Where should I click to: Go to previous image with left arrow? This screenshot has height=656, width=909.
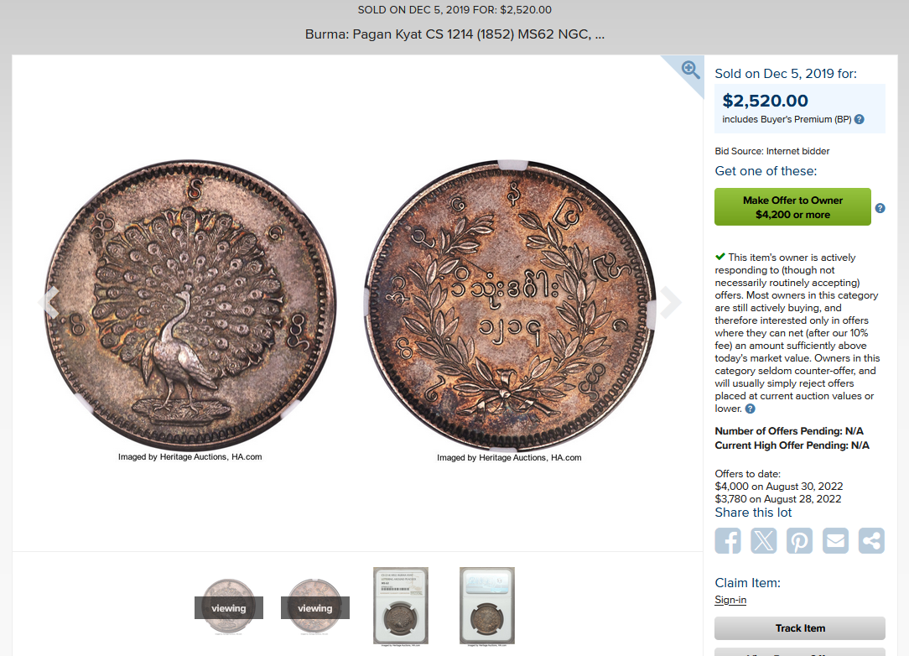pyautogui.click(x=49, y=302)
